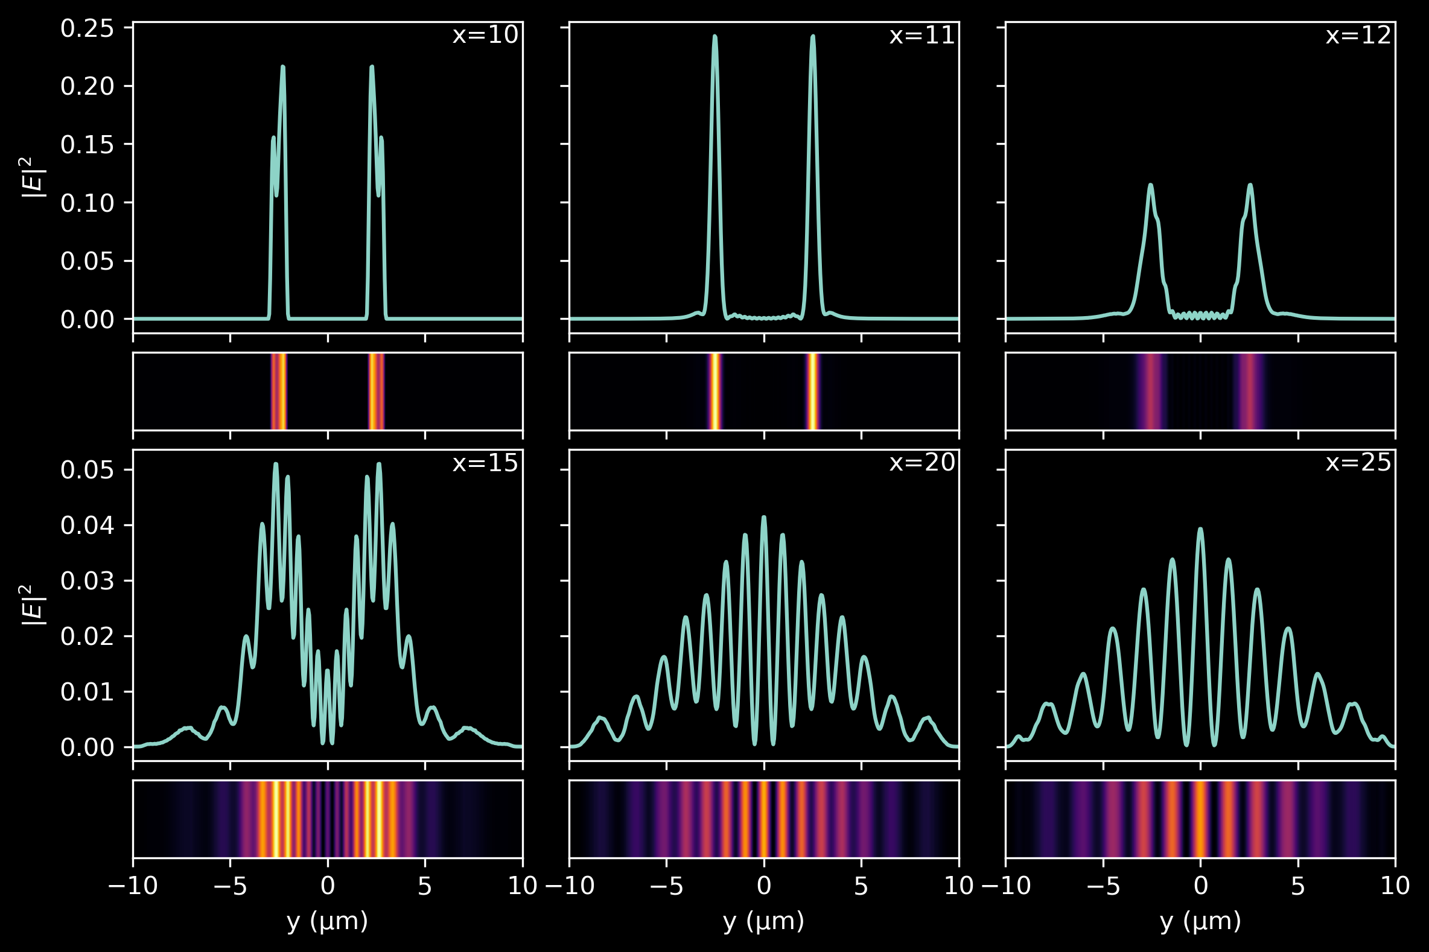Screen dimensions: 1429x952
Task: Click the right intensity peak in x=11 plot
Action: pos(813,37)
